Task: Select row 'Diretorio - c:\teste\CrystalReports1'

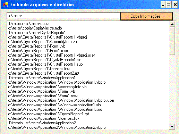Action: [x=88, y=33]
